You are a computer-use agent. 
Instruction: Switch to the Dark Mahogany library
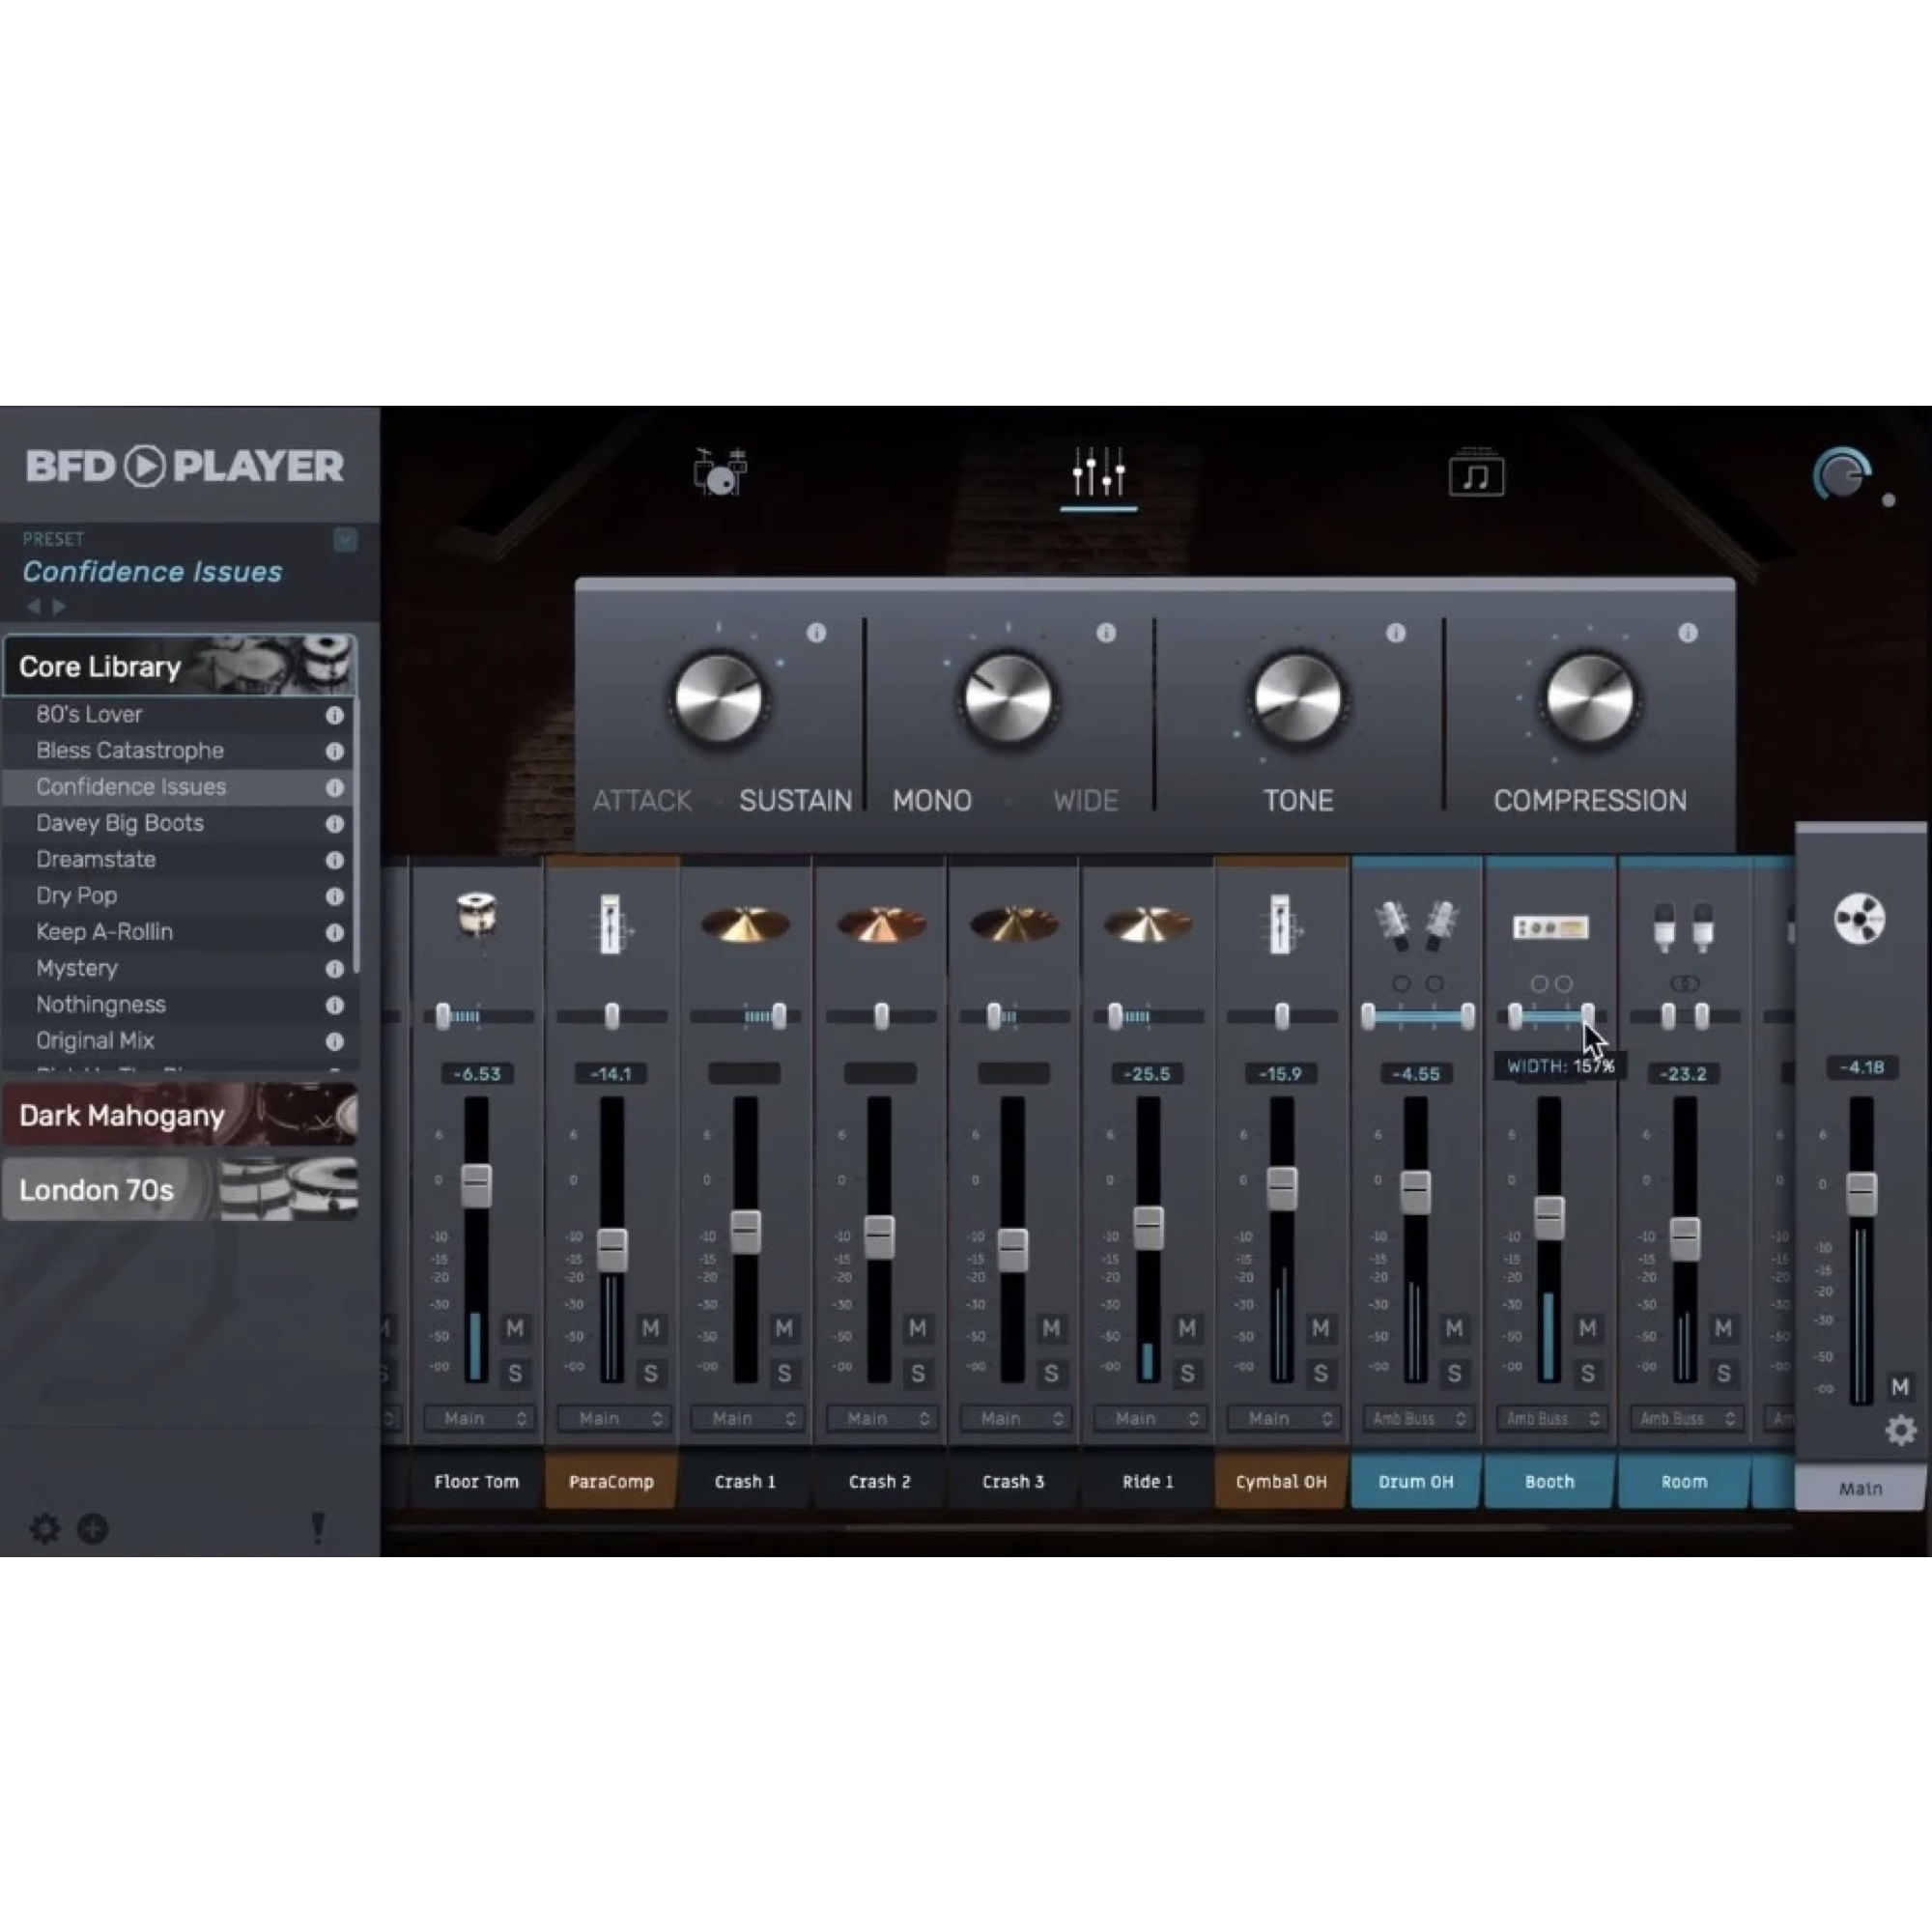coord(122,1115)
